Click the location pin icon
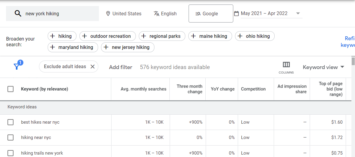 (x=108, y=14)
